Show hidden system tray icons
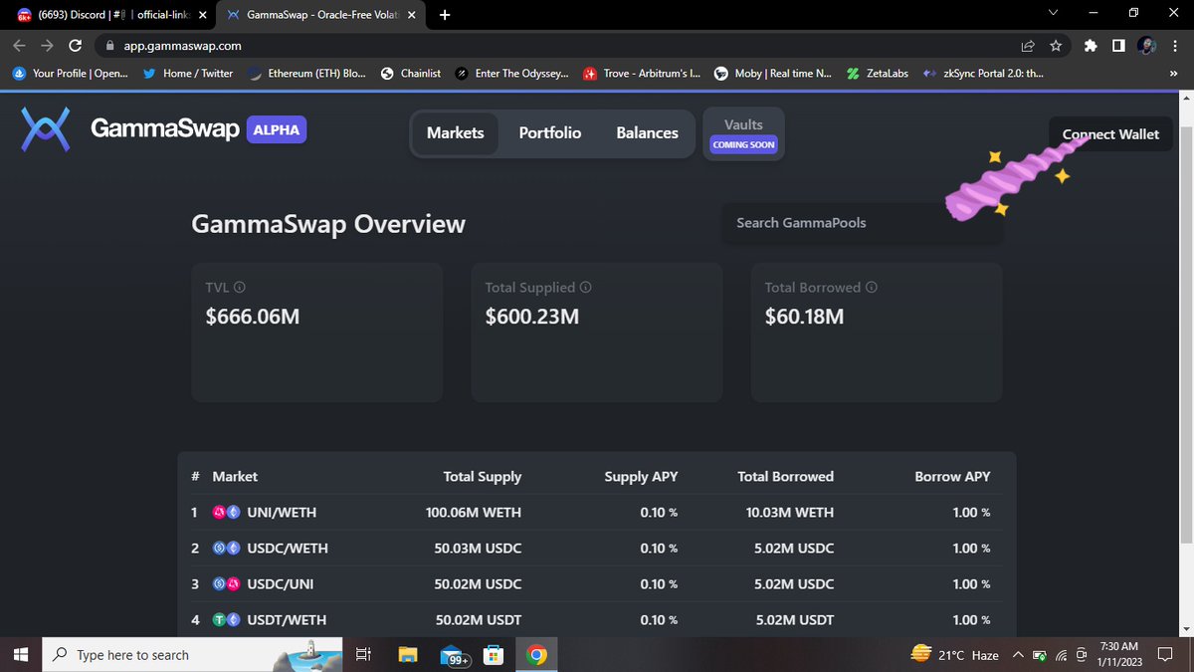 1018,654
